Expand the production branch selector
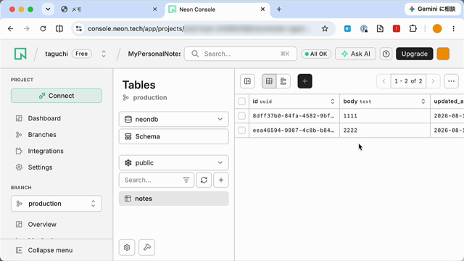This screenshot has height=261, width=464. [57, 204]
